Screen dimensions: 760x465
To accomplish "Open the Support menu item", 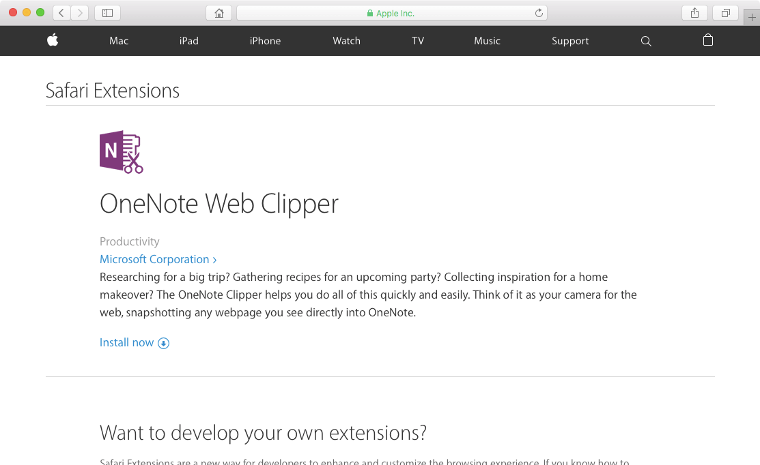I will click(570, 41).
